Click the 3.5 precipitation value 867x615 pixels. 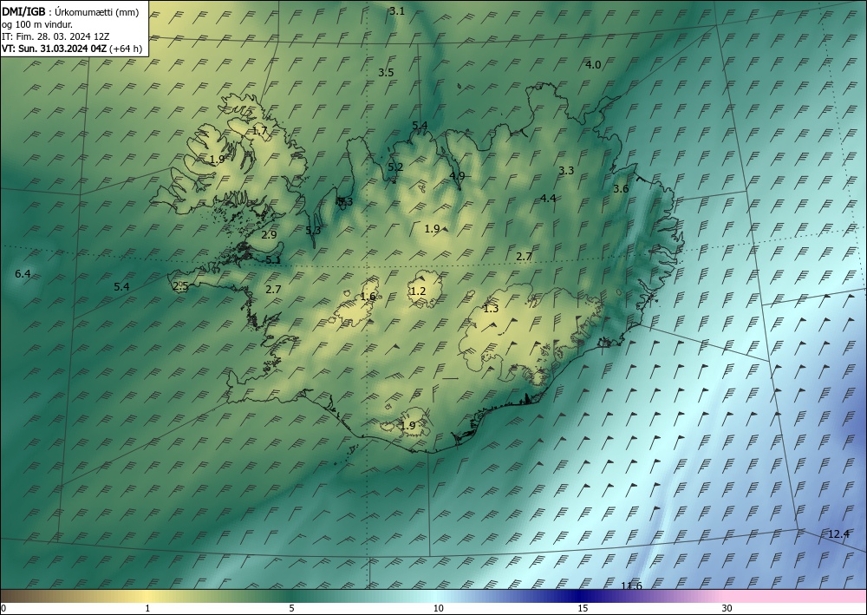(x=386, y=73)
